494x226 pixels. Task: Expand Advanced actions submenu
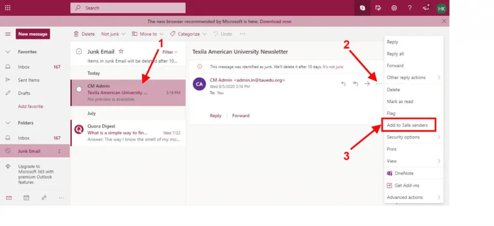tap(413, 198)
